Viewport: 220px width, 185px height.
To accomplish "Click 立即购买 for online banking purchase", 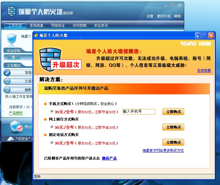I will pos(173,127).
